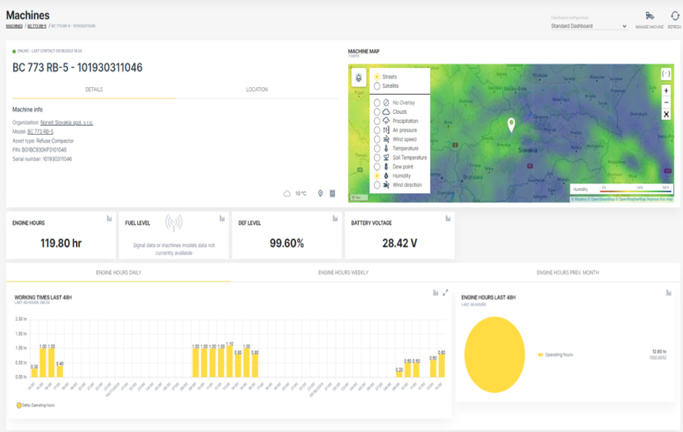Click the machine marker on map
This screenshot has width=683, height=432.
[x=510, y=125]
